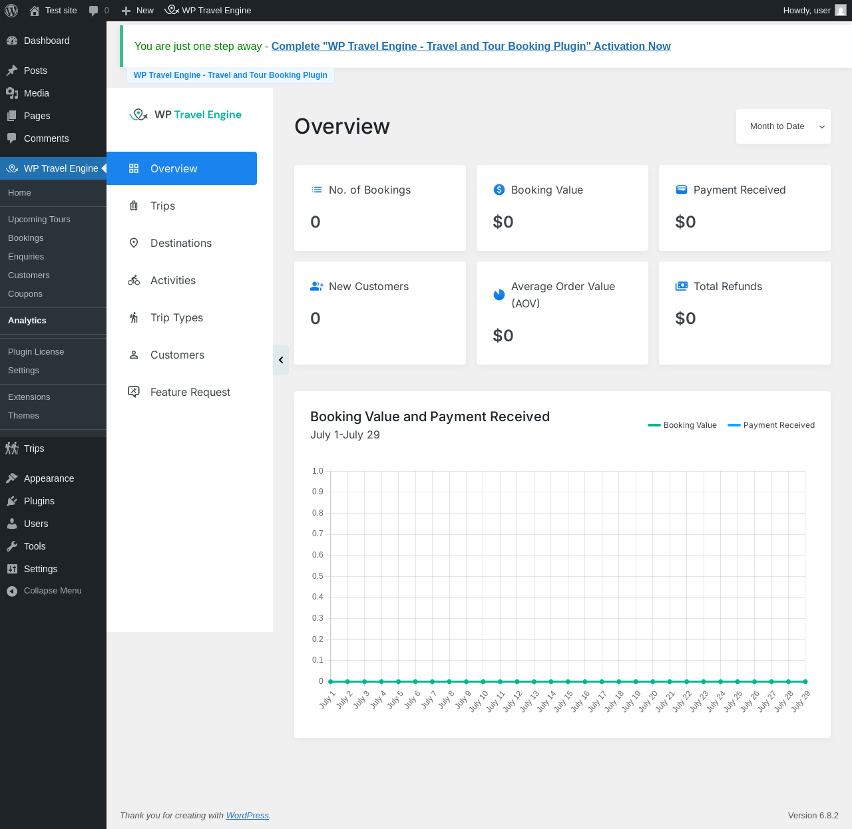Click the July 1-July 29 date range text

tap(345, 434)
